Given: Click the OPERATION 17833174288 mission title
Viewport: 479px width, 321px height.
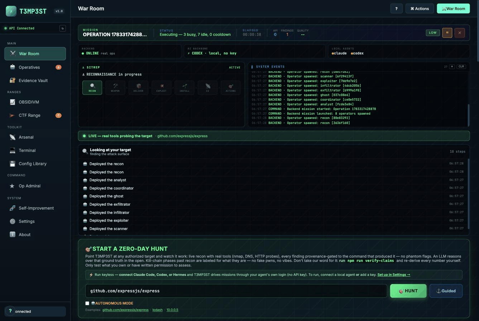Looking at the screenshot, I should pyautogui.click(x=115, y=35).
